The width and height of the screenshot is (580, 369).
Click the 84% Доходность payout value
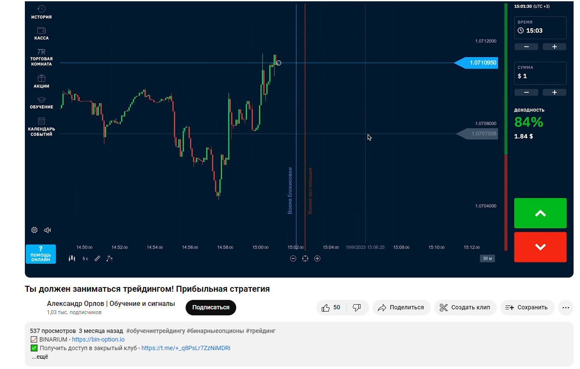point(529,122)
